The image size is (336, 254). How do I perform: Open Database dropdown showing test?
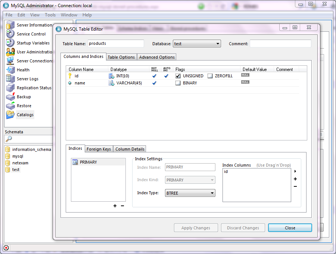[197, 44]
